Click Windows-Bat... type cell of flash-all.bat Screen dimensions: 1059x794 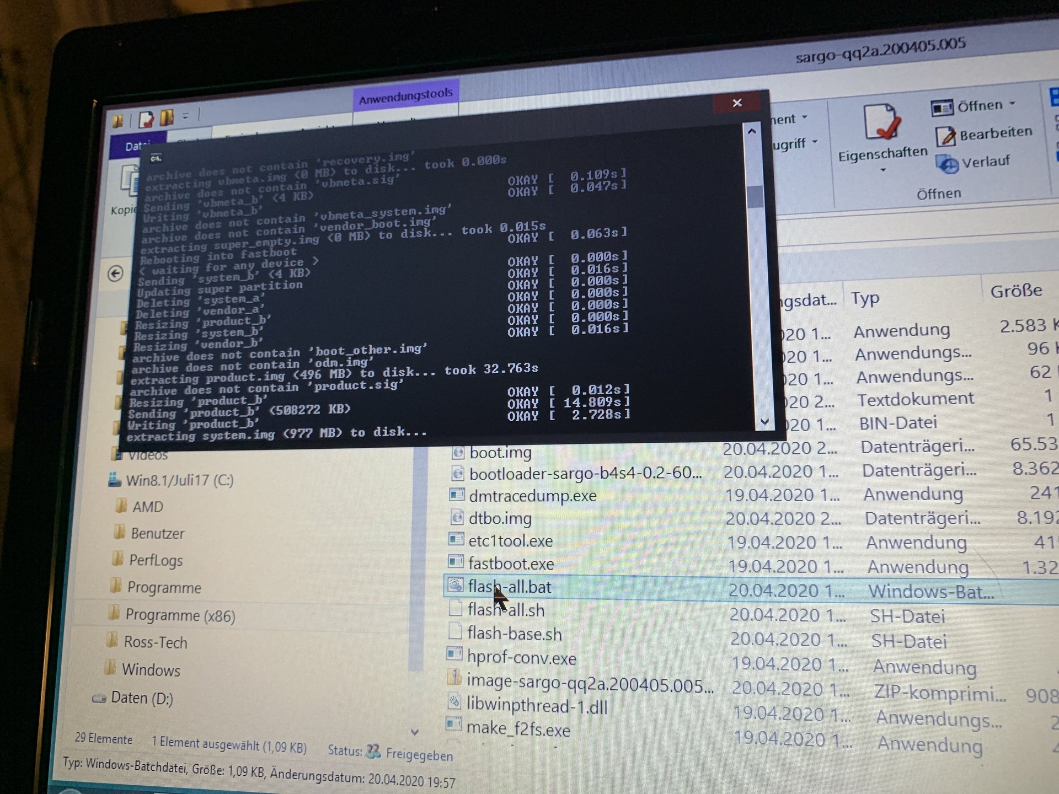point(931,592)
